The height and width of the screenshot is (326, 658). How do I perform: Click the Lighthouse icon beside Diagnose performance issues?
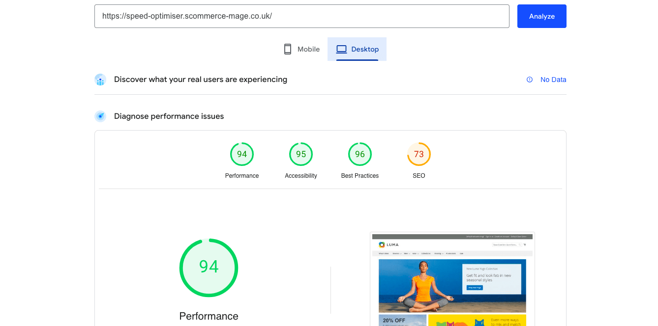tap(100, 116)
